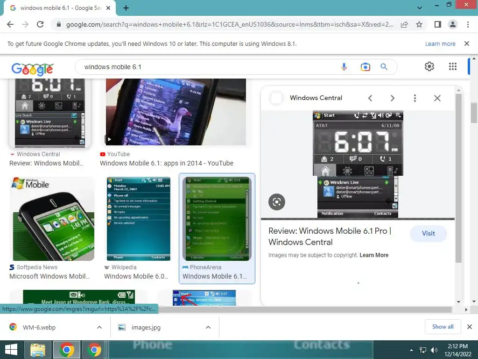Open Woodgrove Bank thumbnail result
Screen dimensions: 478x359
pos(78,298)
